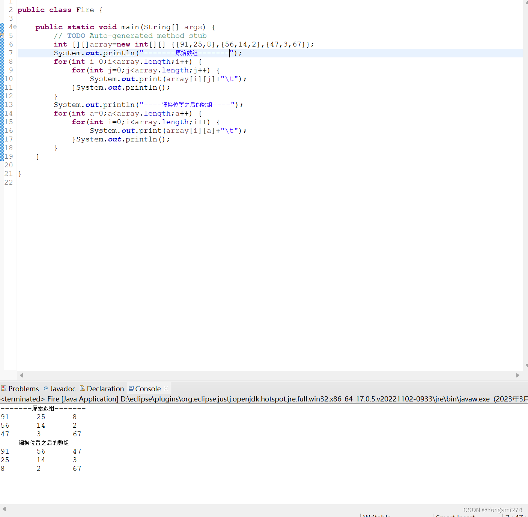Click console output header 原始数组
528x517 pixels.
pyautogui.click(x=43, y=408)
